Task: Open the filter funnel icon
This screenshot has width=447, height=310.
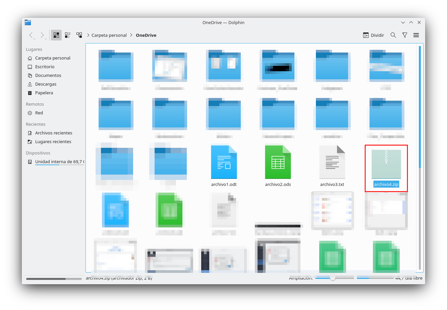Action: click(x=405, y=35)
